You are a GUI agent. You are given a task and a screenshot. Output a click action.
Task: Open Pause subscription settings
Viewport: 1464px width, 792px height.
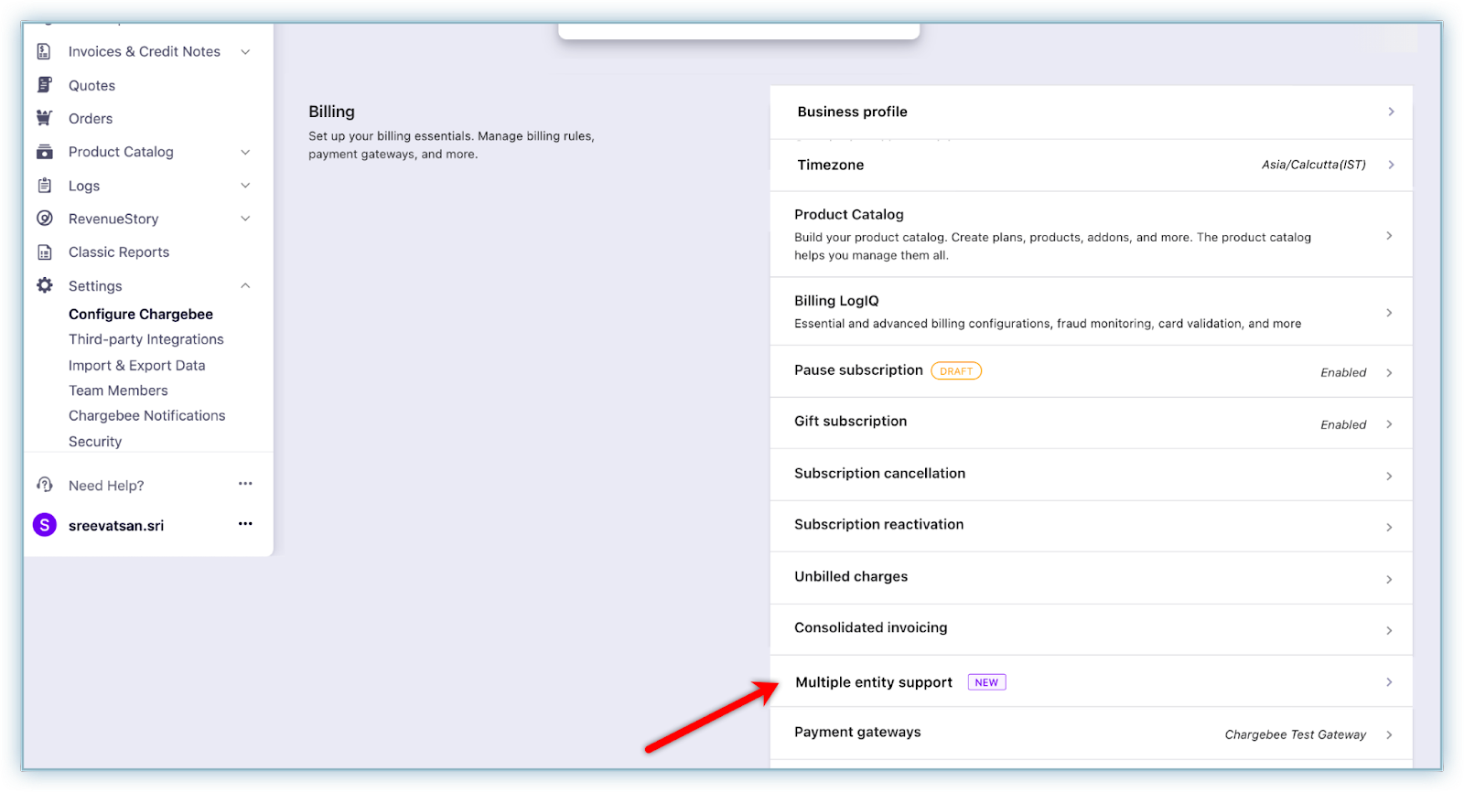pos(1092,371)
